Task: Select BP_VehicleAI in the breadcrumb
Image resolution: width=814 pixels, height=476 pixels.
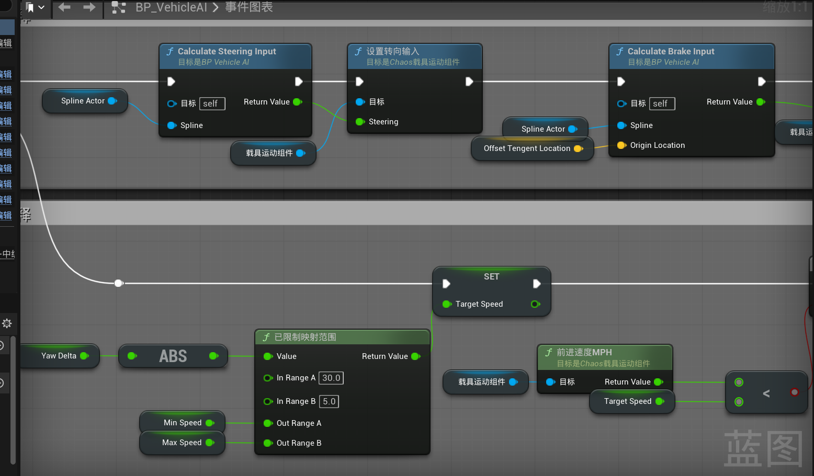Action: pos(171,8)
